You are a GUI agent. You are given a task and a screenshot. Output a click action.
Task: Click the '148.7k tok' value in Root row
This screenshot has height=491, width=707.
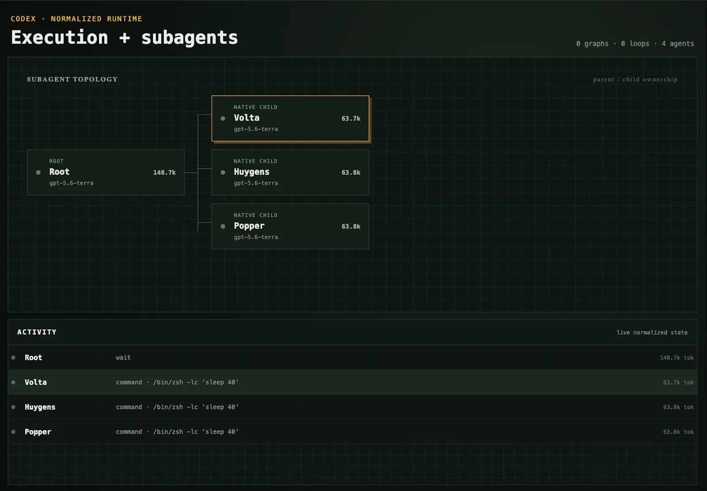click(x=677, y=358)
